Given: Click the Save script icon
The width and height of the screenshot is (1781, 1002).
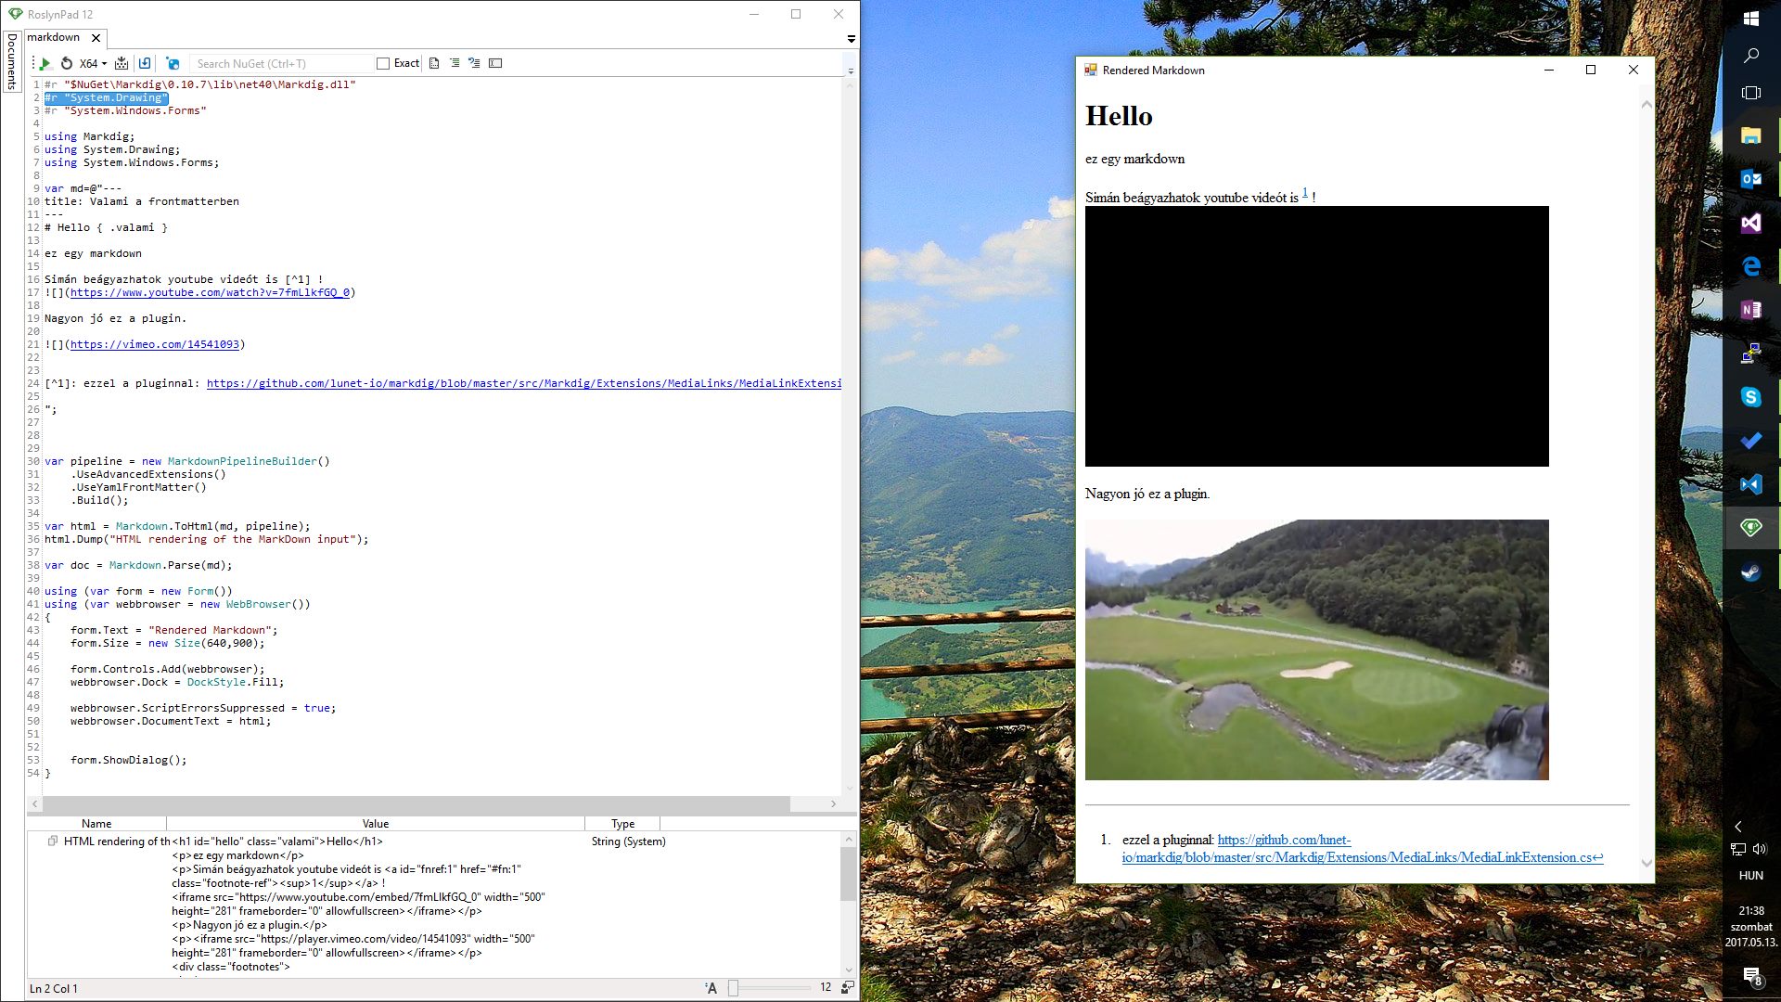Looking at the screenshot, I should [145, 62].
